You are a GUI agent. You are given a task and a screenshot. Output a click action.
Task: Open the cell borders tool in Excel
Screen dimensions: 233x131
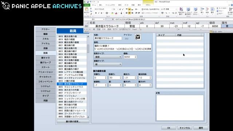pos(107,13)
